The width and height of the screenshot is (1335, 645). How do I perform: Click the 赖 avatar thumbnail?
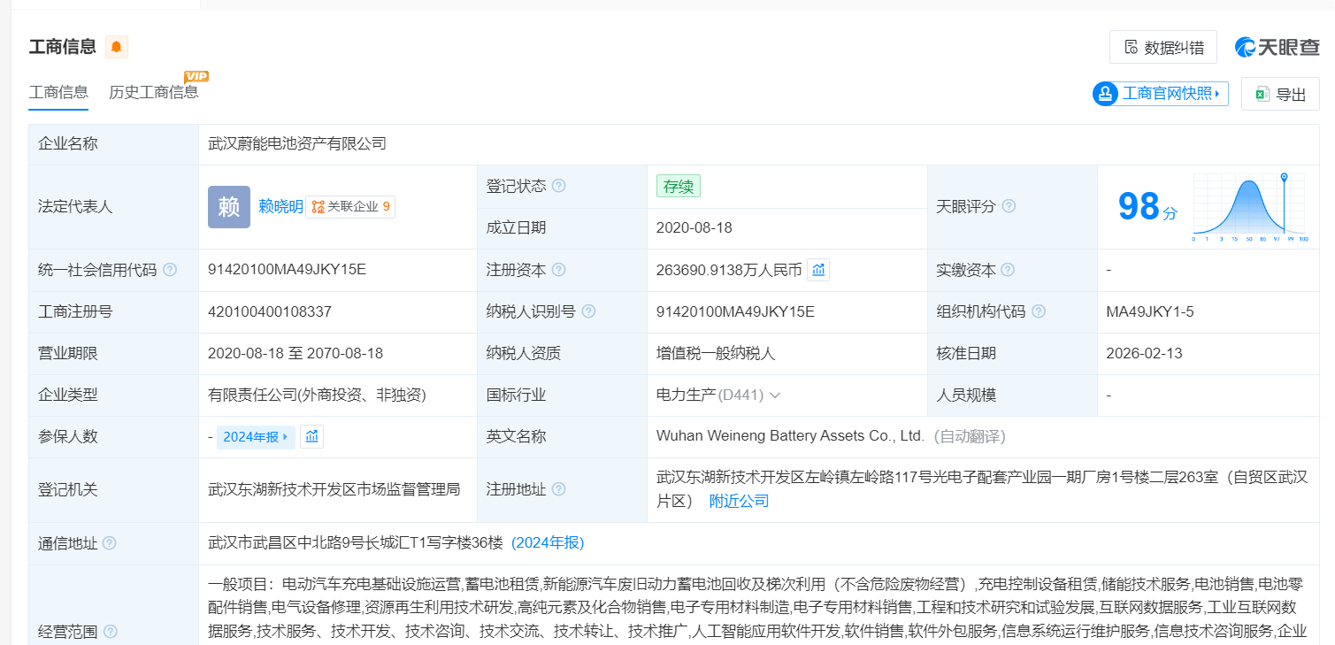coord(229,207)
